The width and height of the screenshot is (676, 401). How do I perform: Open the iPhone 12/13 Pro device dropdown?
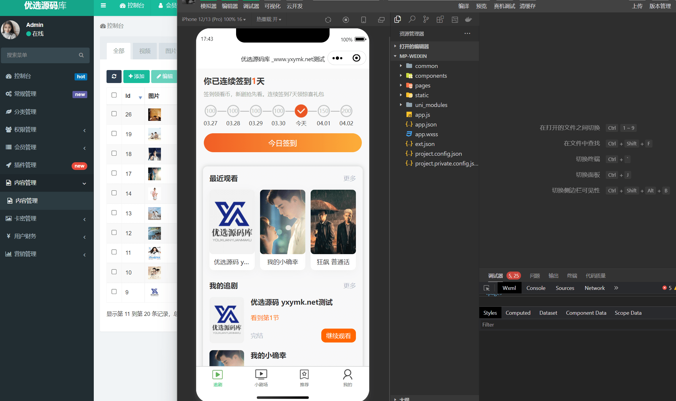(x=214, y=19)
